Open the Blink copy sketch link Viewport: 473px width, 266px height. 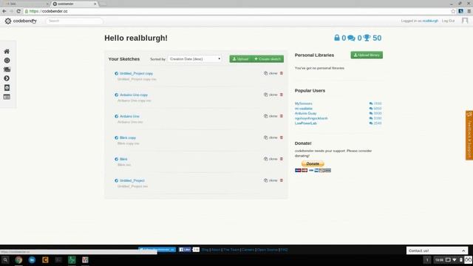coord(128,138)
